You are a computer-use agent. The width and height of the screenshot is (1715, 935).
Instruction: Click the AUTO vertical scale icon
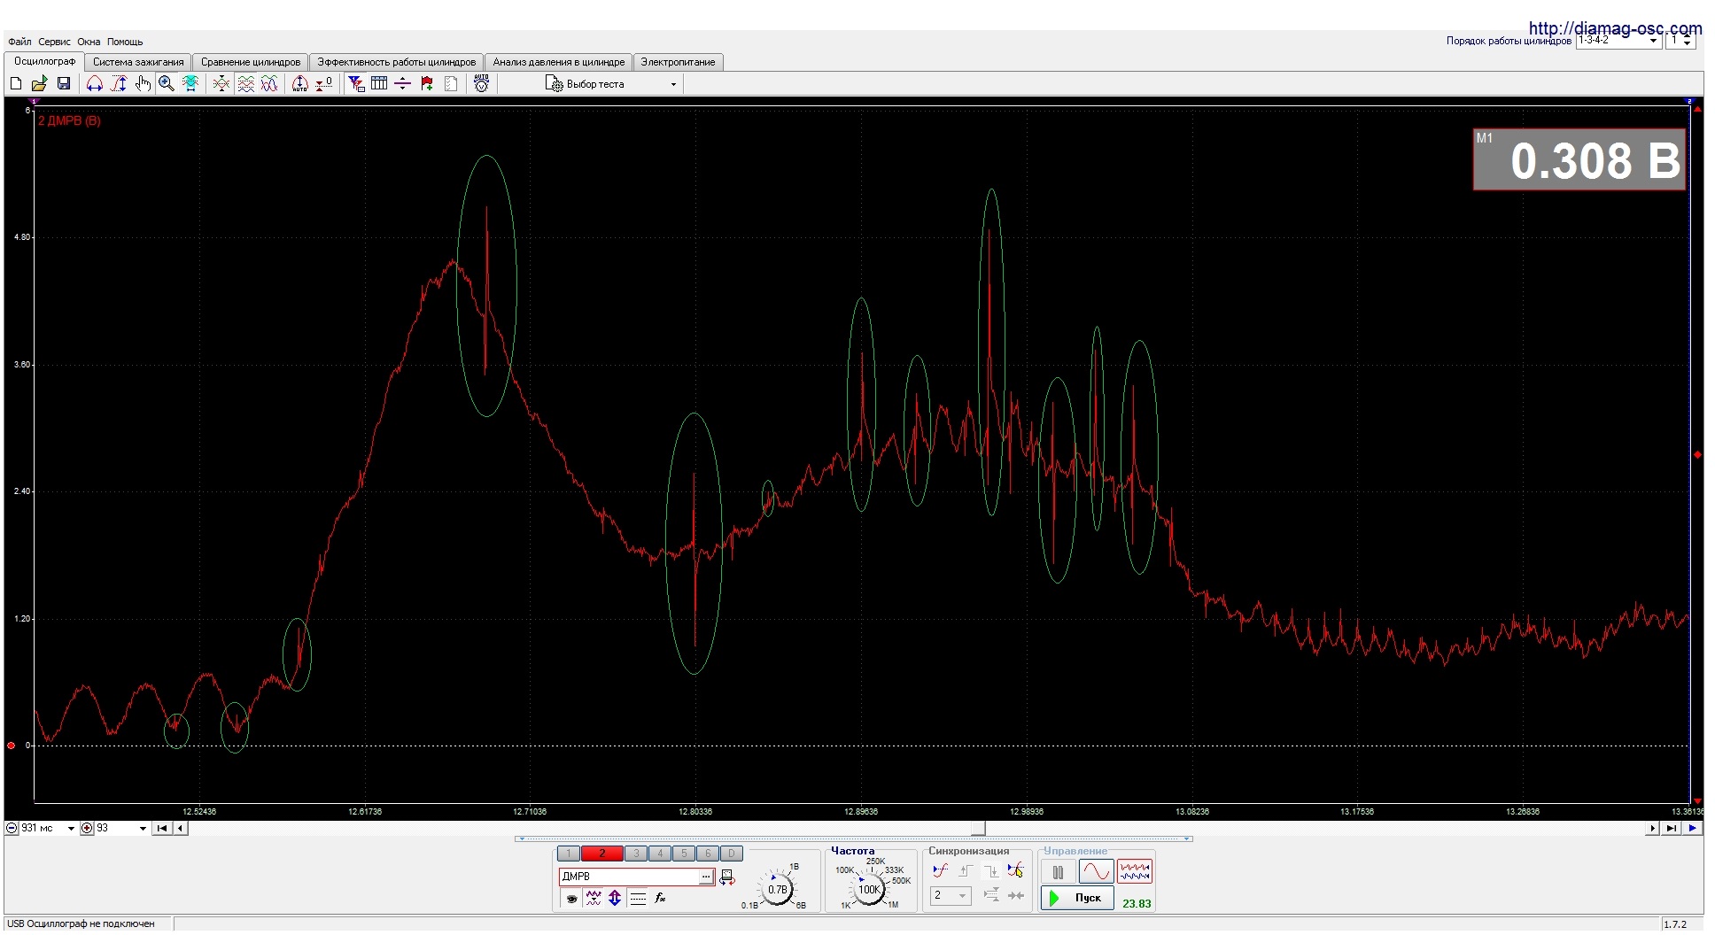click(x=300, y=83)
